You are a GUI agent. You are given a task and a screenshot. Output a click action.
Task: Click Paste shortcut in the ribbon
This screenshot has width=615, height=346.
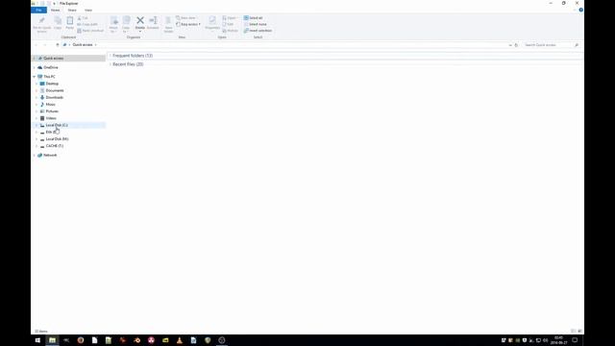coord(90,31)
